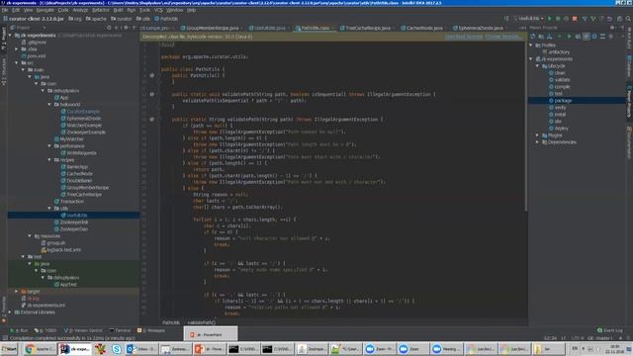Click Execute Maven Goal icon
This screenshot has height=356, width=633.
[x=578, y=37]
